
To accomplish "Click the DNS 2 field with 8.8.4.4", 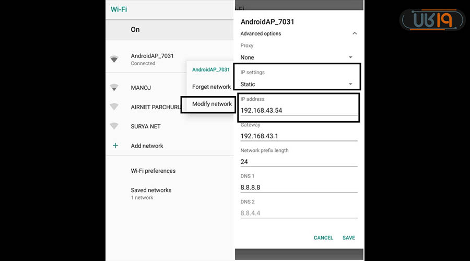I will coord(298,212).
